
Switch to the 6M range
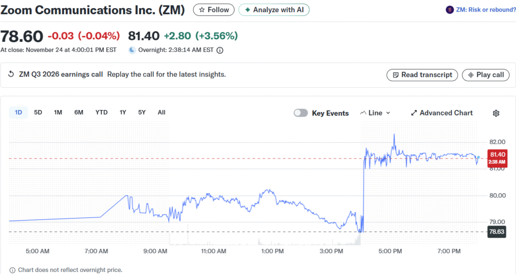tap(79, 113)
